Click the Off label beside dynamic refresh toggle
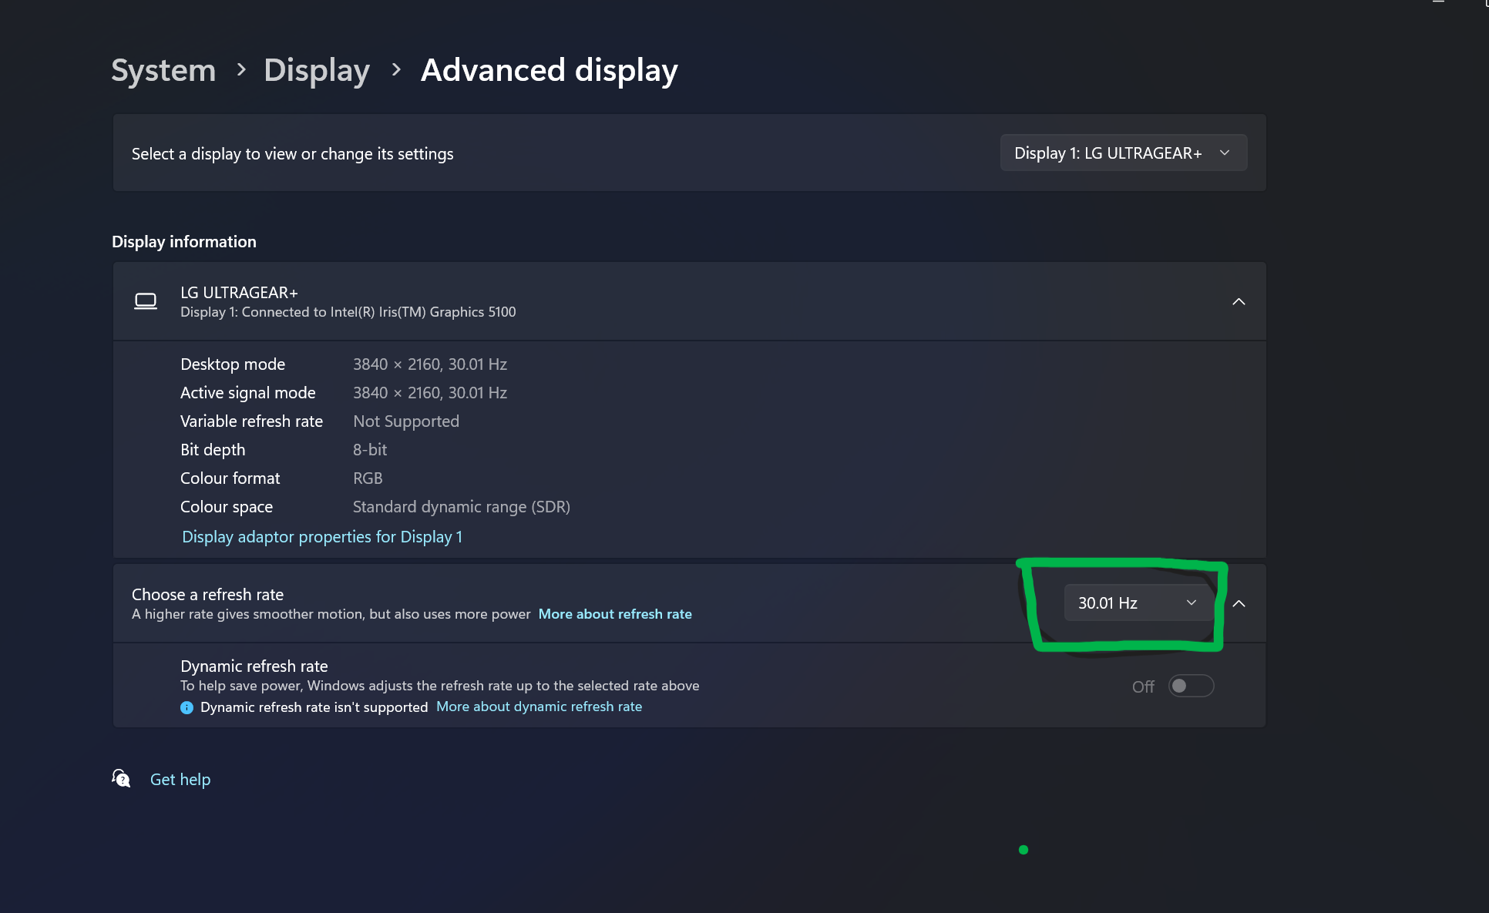The height and width of the screenshot is (913, 1489). 1143,686
